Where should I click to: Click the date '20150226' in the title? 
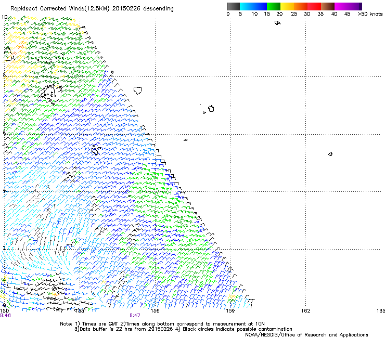126,9
